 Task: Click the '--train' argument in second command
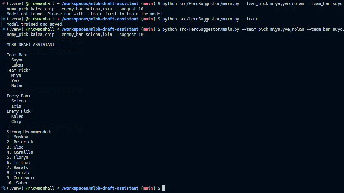click(x=250, y=19)
